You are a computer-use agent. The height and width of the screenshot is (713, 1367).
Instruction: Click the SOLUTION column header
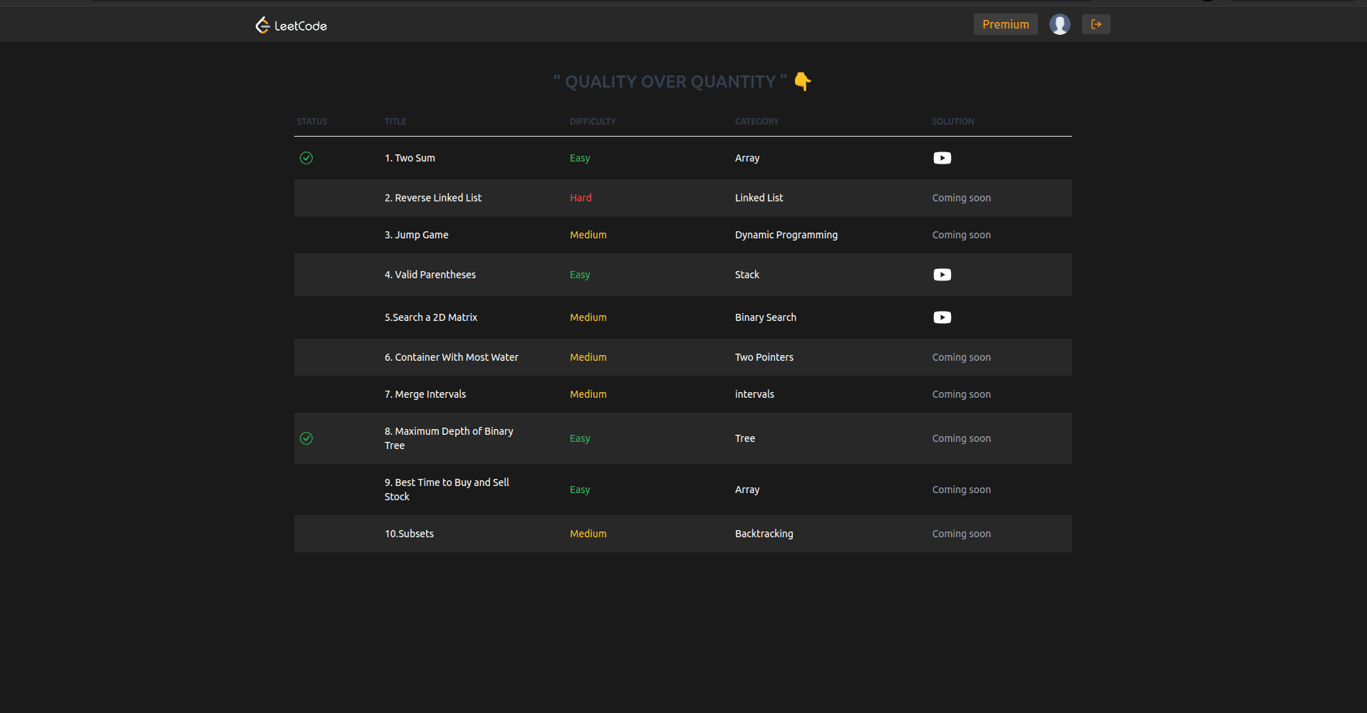pyautogui.click(x=953, y=122)
